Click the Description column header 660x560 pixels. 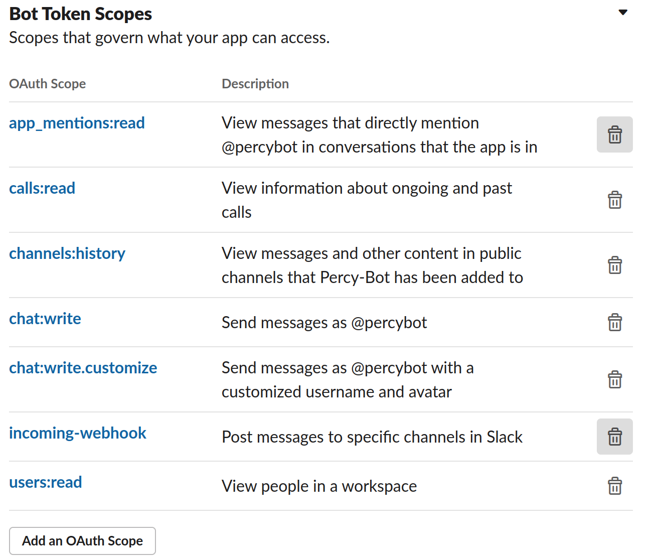click(255, 84)
